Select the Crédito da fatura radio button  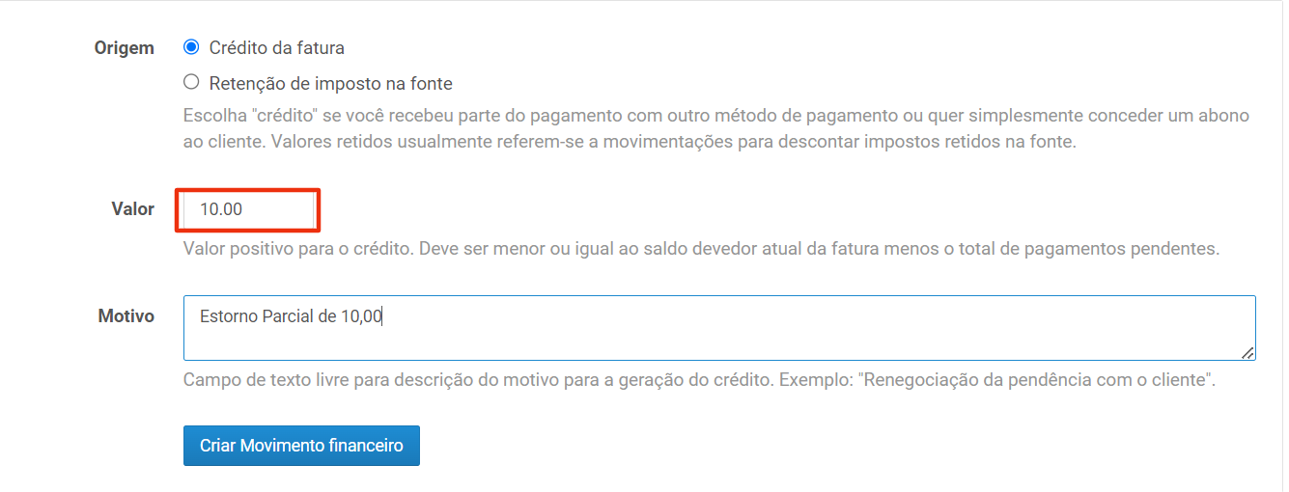[x=191, y=47]
